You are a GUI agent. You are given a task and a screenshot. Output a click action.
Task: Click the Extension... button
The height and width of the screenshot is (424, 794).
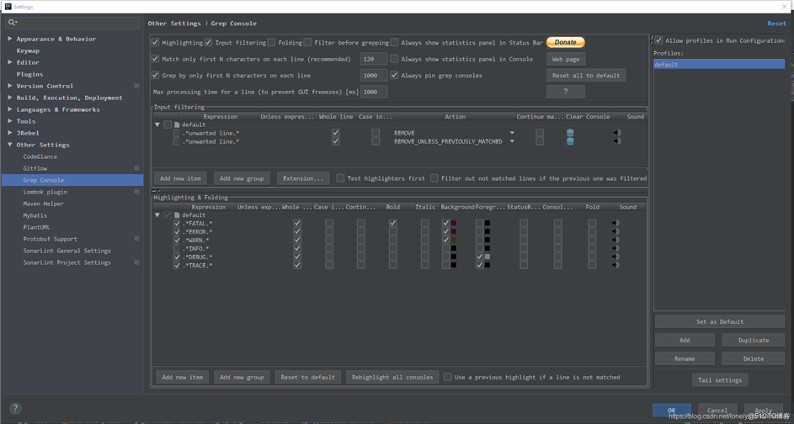[x=303, y=178]
